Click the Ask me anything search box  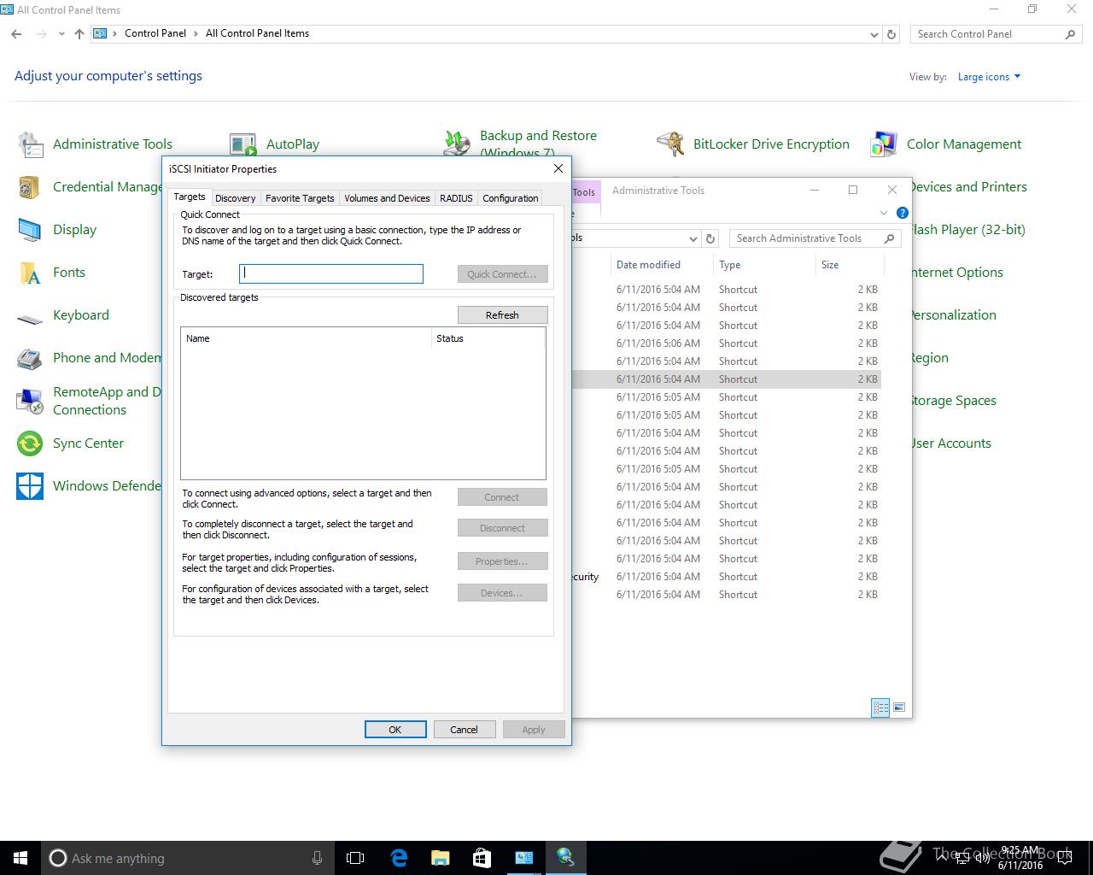click(x=186, y=858)
